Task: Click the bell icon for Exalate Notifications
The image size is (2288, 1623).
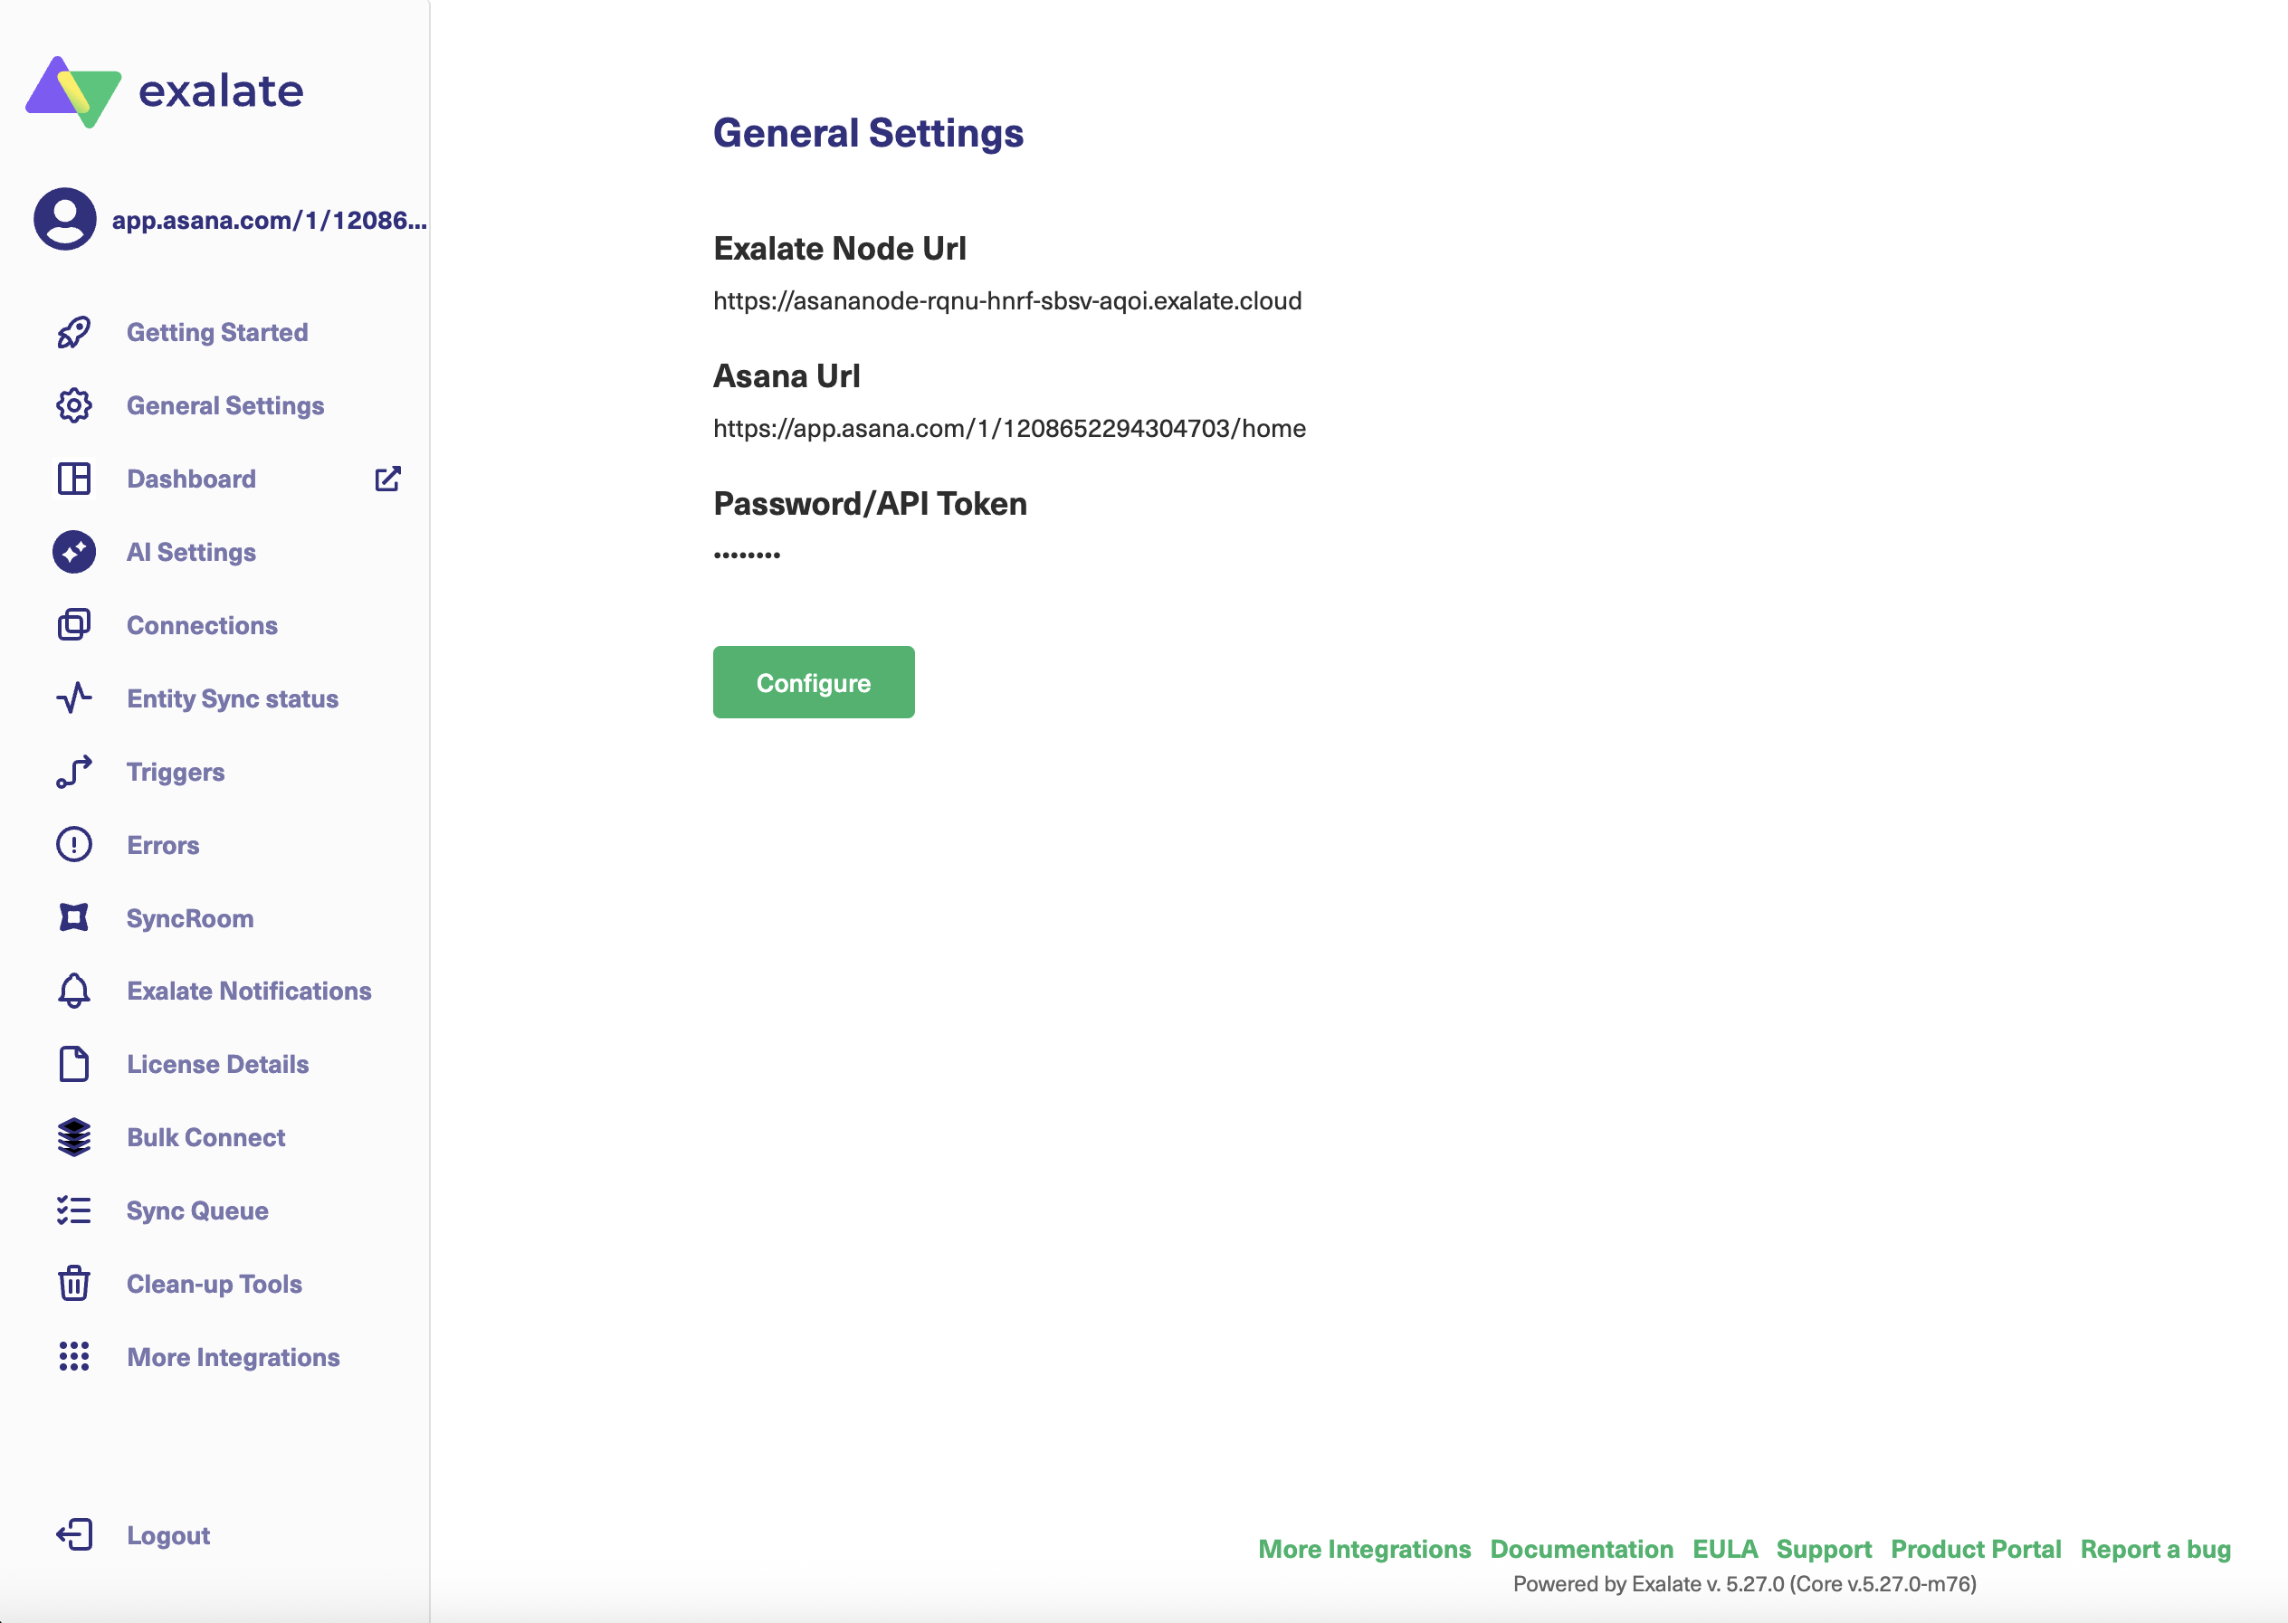Action: (74, 992)
